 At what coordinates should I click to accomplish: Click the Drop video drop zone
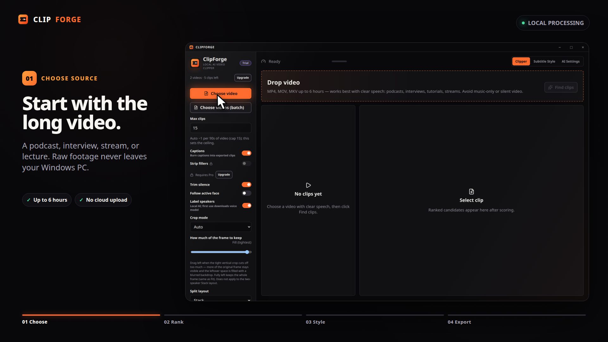pyautogui.click(x=422, y=86)
